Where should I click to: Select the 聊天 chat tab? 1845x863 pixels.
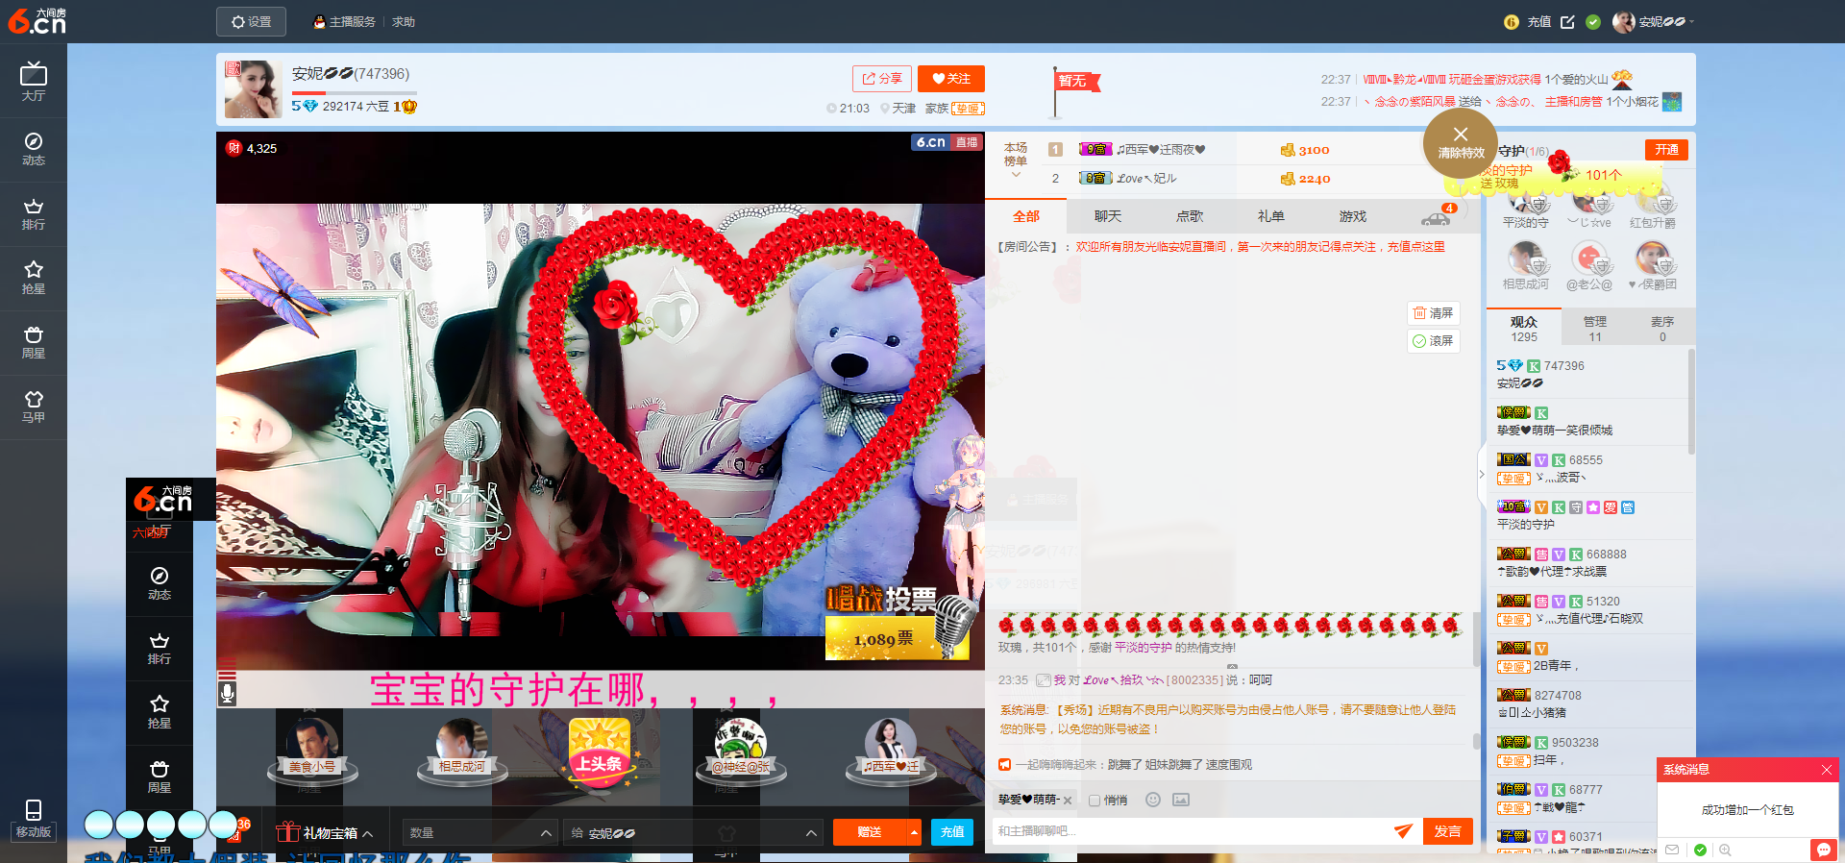1108,216
